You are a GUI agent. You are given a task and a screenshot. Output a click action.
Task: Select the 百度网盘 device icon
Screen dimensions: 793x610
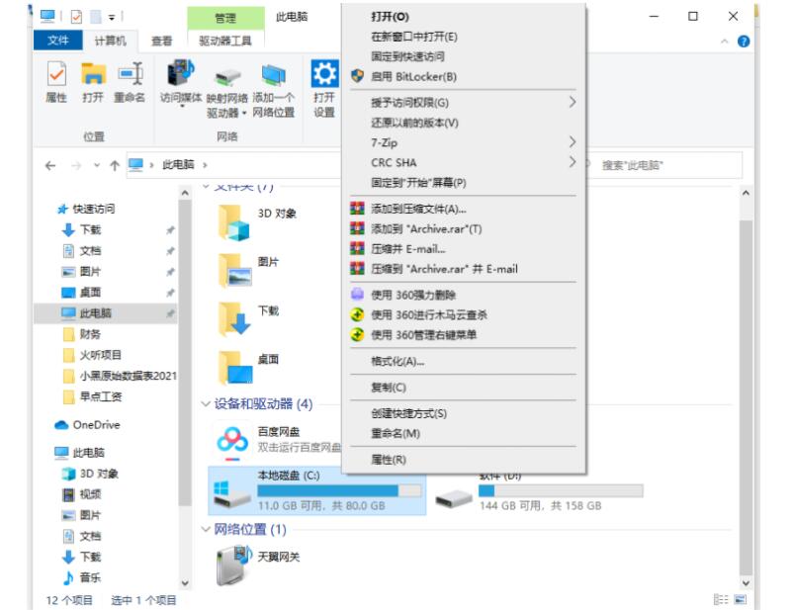[x=232, y=442]
